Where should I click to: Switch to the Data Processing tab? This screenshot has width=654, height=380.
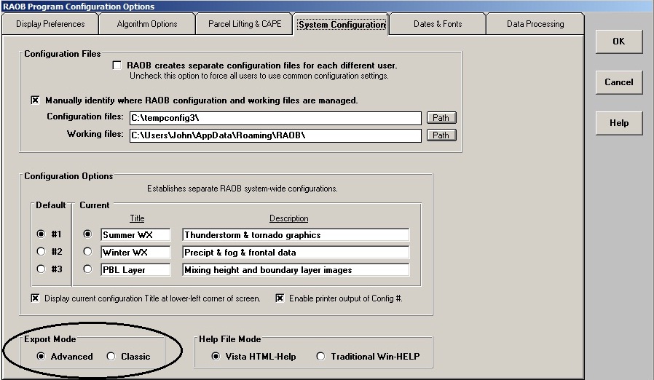[x=535, y=24]
